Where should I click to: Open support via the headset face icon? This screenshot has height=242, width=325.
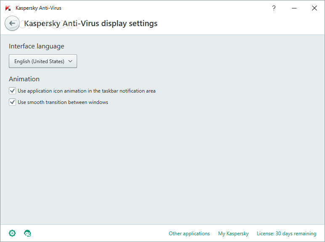click(x=27, y=233)
